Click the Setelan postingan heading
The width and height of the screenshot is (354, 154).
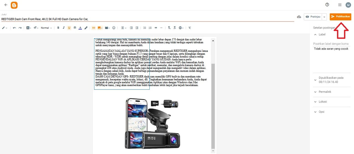[324, 28]
